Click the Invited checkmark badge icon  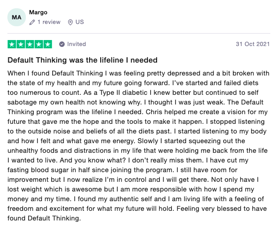click(x=61, y=44)
